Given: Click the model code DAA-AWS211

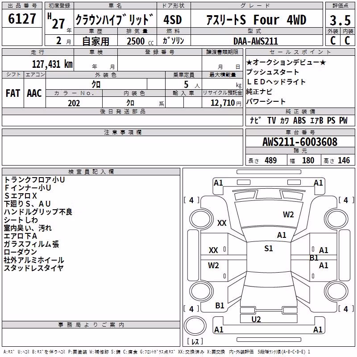Looking at the screenshot, I should click(256, 41).
